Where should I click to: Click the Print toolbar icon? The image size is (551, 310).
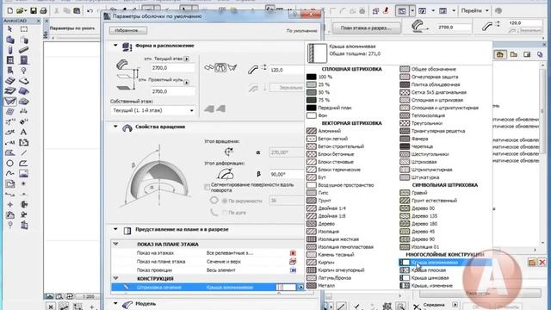tap(44, 11)
